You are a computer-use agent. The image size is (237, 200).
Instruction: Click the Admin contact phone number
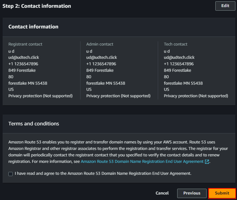(101, 64)
